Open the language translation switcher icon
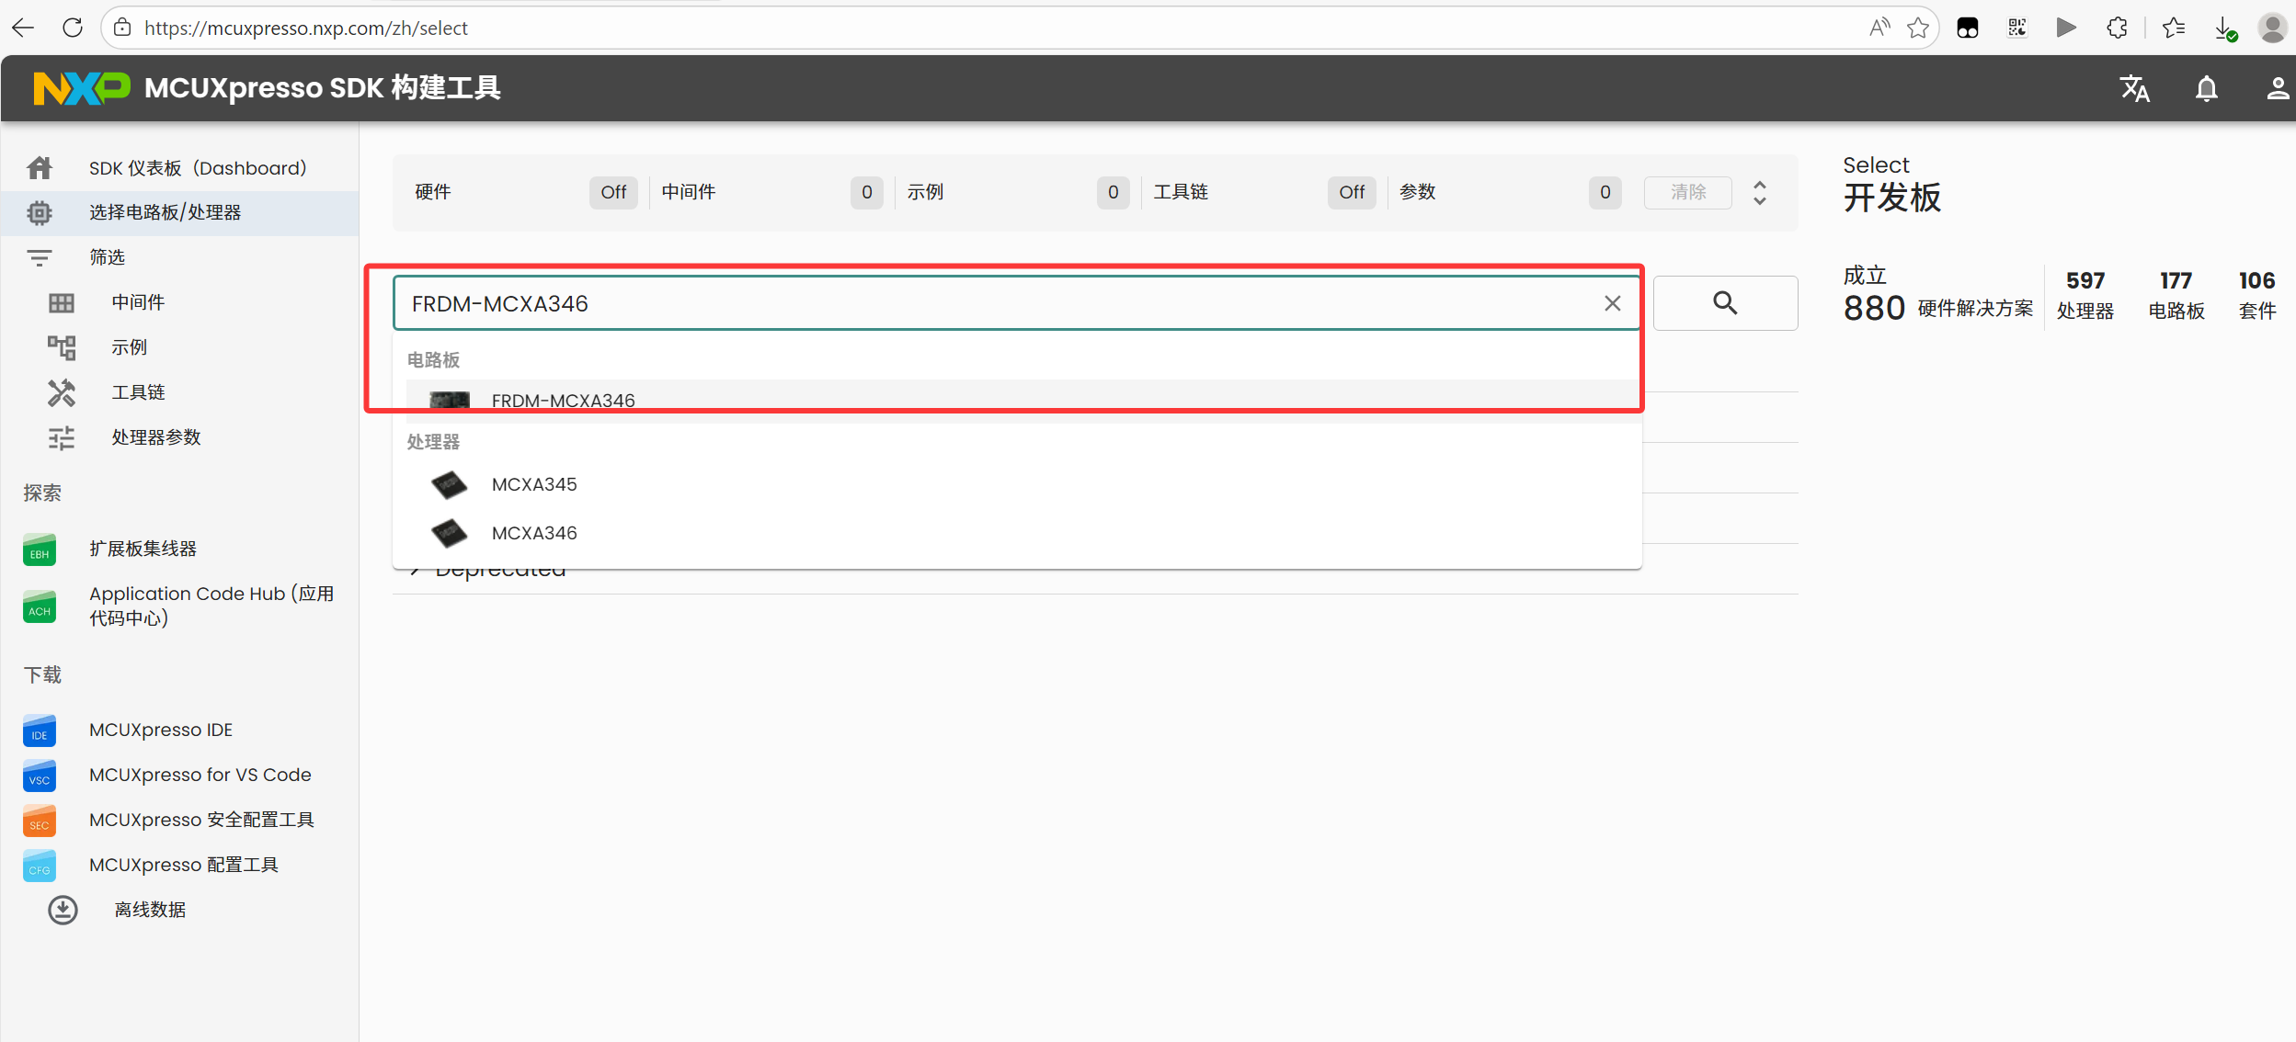The width and height of the screenshot is (2296, 1042). [x=2134, y=89]
